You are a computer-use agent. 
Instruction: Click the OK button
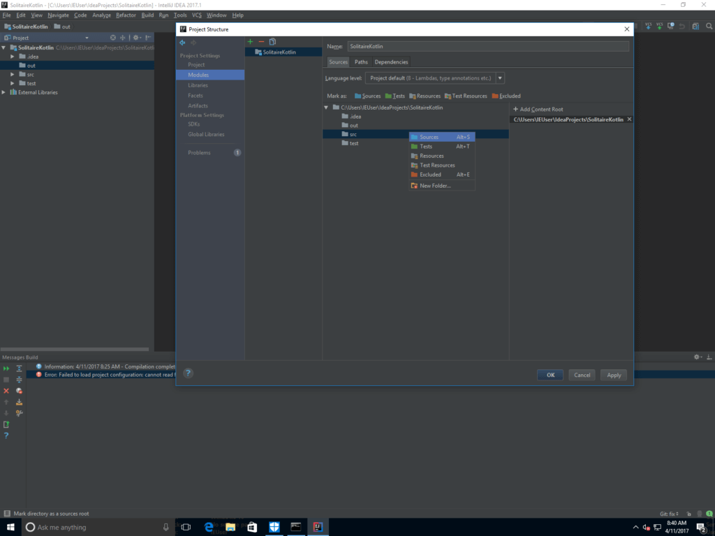pyautogui.click(x=550, y=375)
